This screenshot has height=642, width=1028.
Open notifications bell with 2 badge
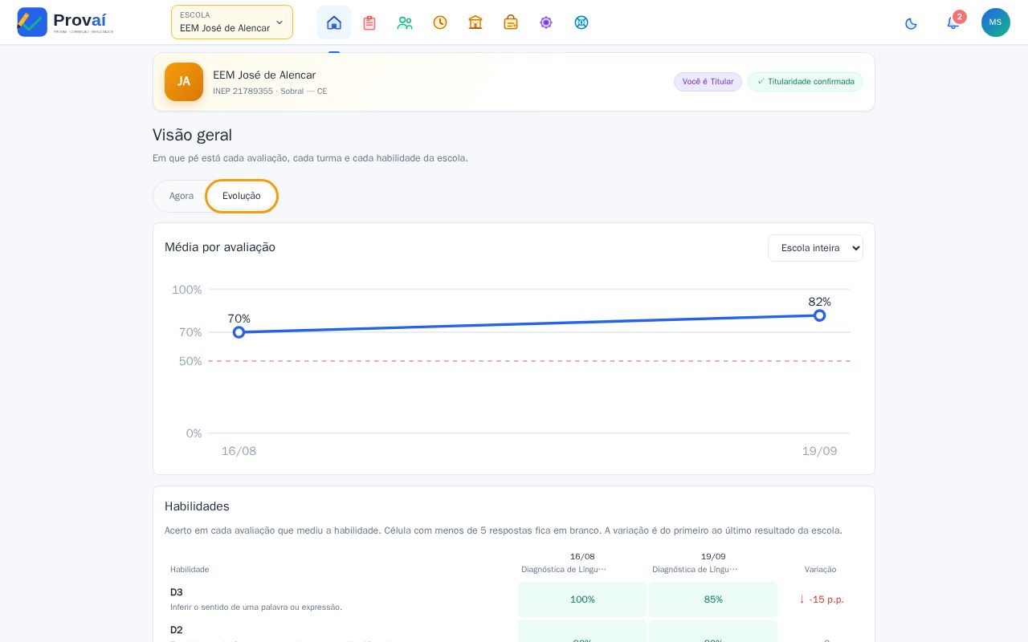(x=953, y=22)
